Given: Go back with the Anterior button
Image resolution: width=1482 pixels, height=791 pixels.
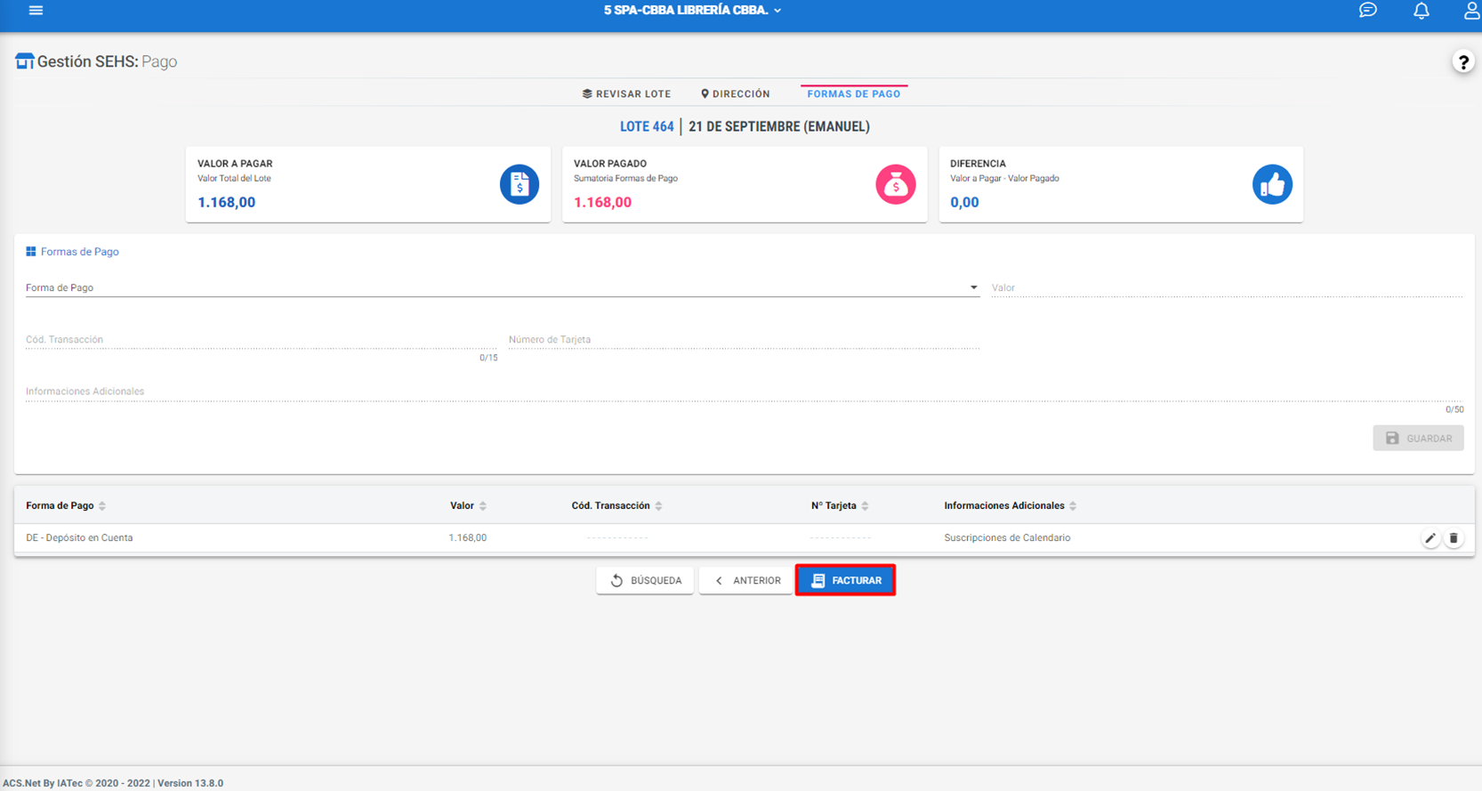Looking at the screenshot, I should click(746, 580).
